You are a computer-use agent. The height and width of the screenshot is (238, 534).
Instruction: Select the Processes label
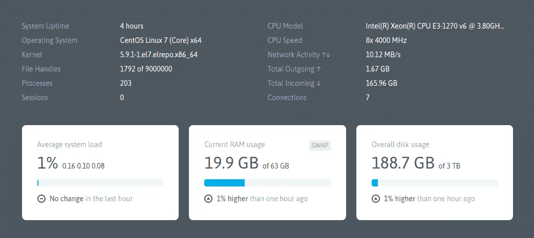tap(37, 83)
